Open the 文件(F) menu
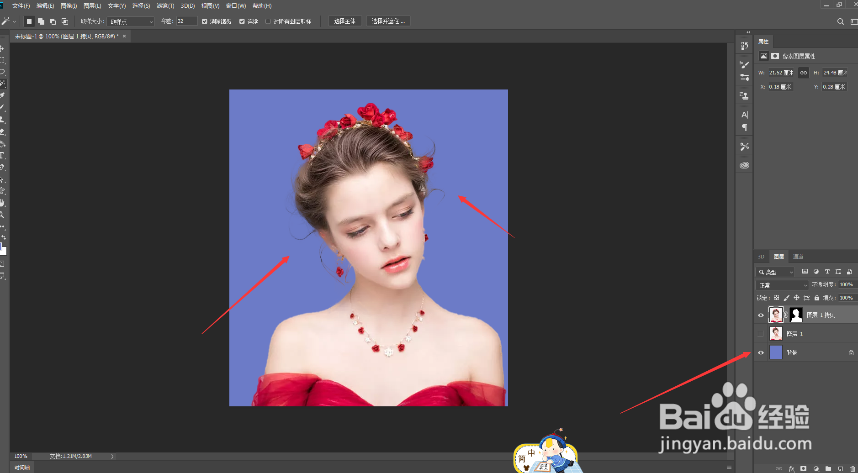The width and height of the screenshot is (858, 473). 21,6
